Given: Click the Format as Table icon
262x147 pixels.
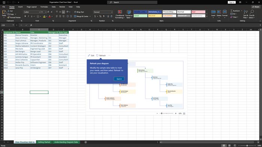Looking at the screenshot, I should [129, 12].
